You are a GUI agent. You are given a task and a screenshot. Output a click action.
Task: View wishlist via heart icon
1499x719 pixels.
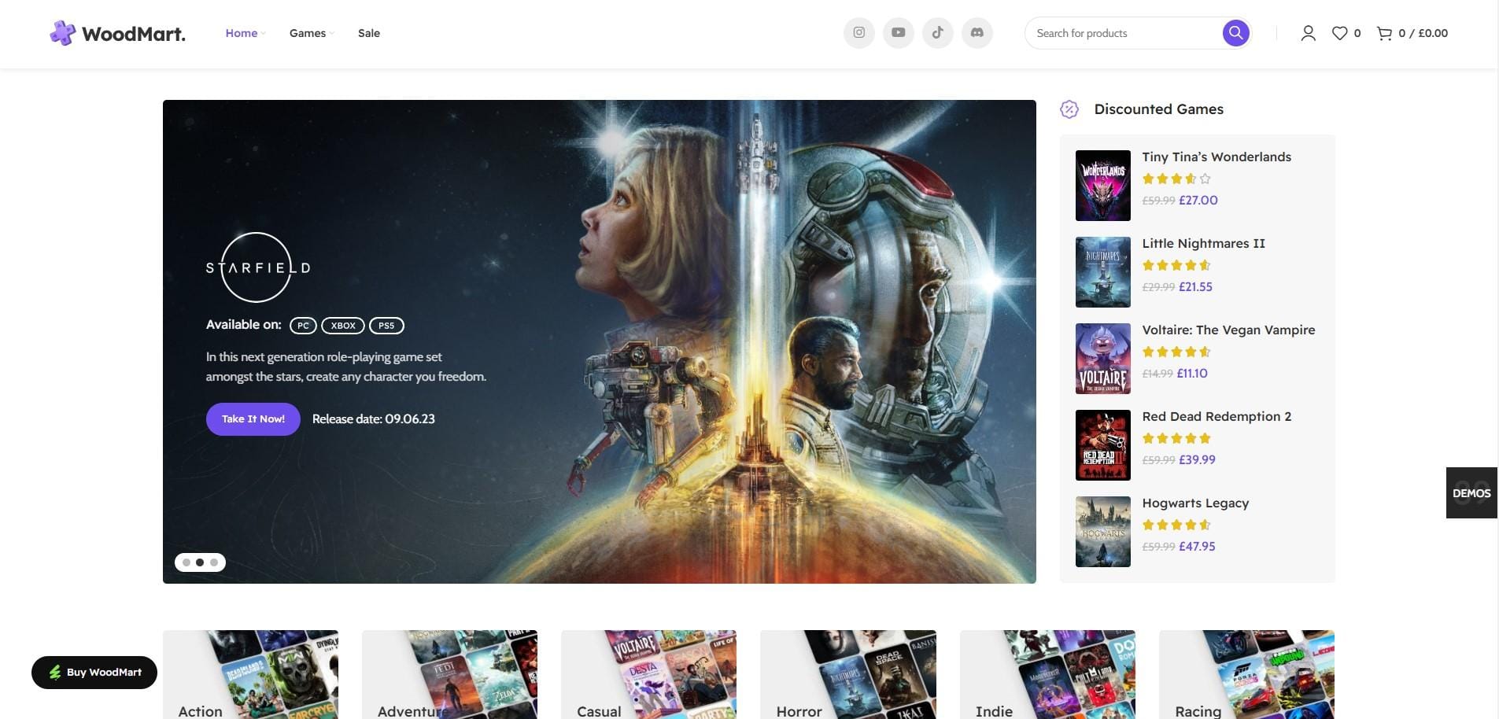(x=1339, y=33)
